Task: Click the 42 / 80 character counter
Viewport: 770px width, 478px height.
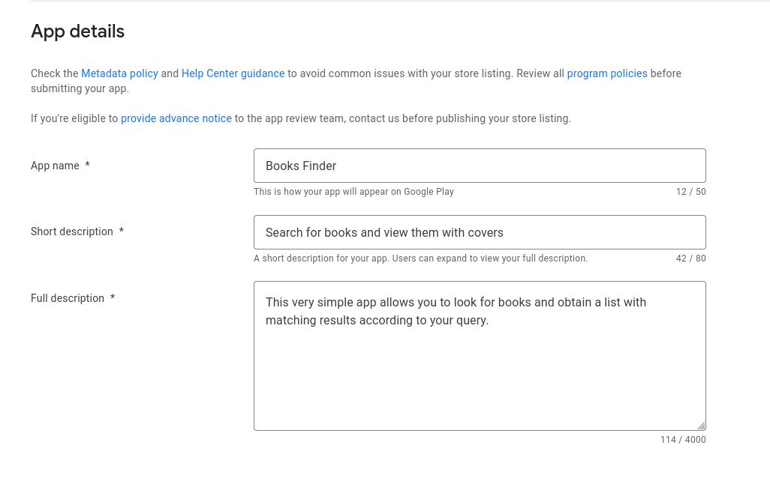Action: click(690, 258)
